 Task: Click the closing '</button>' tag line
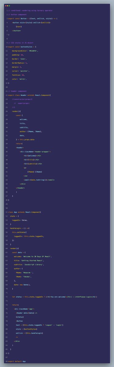[17, 31]
